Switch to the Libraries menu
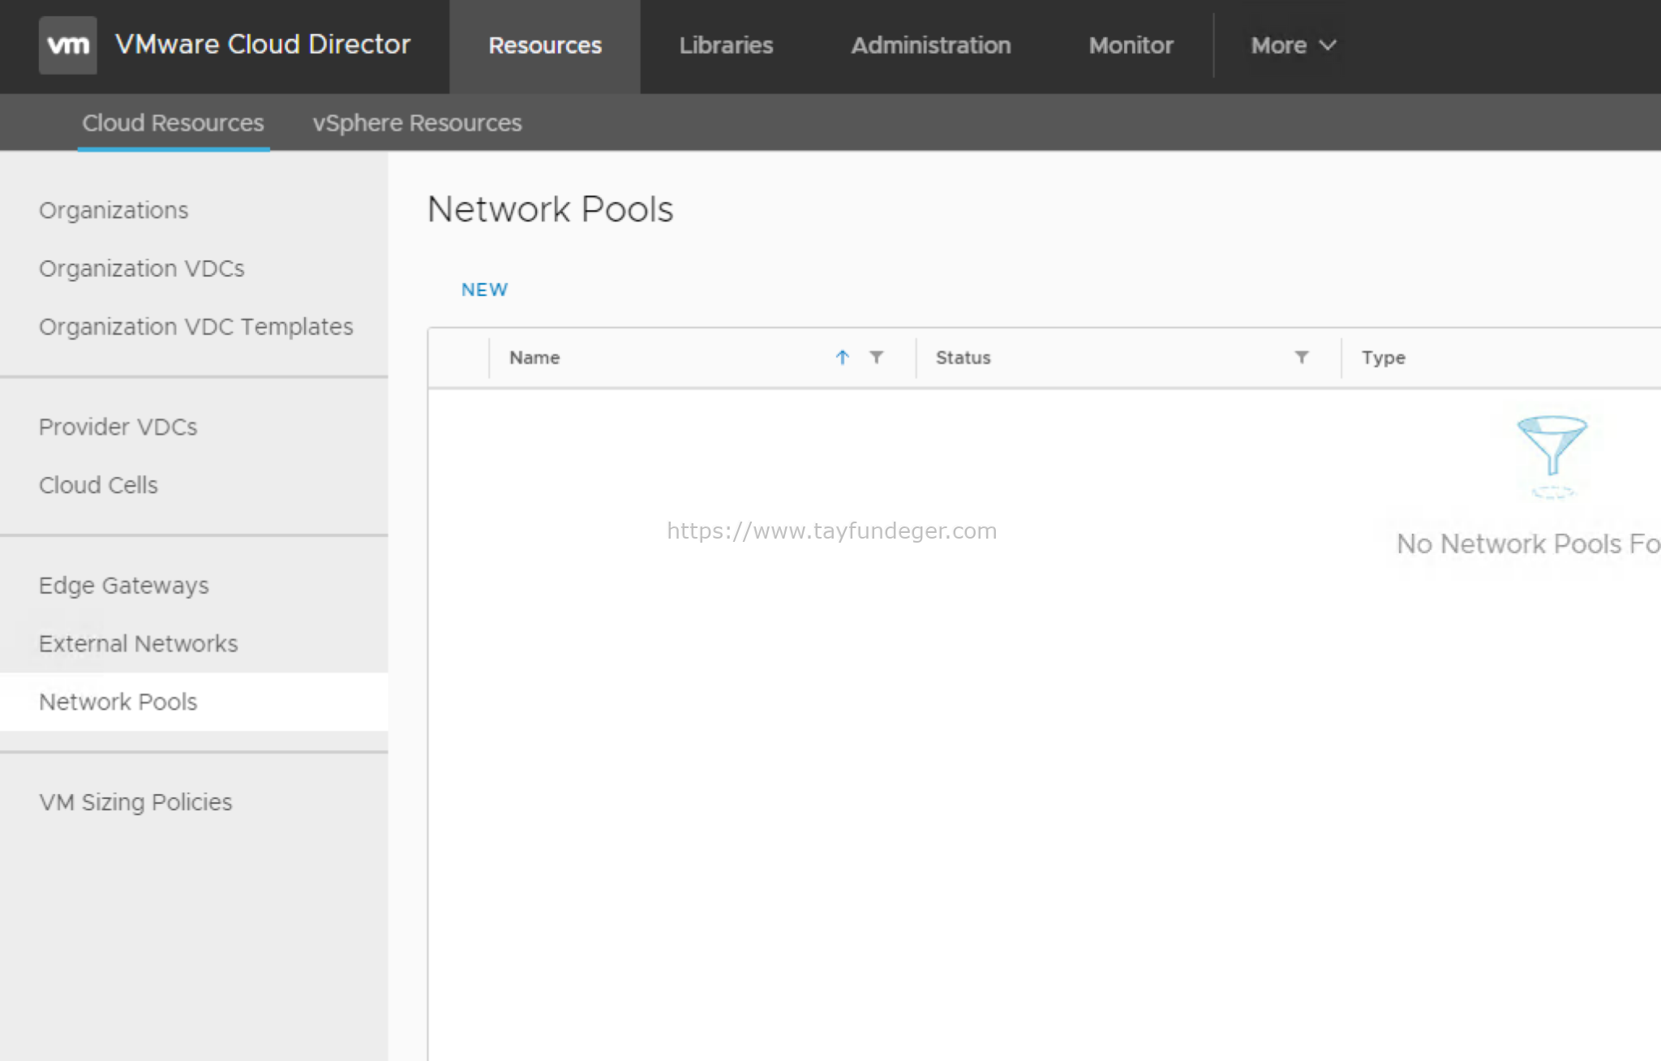 coord(725,45)
